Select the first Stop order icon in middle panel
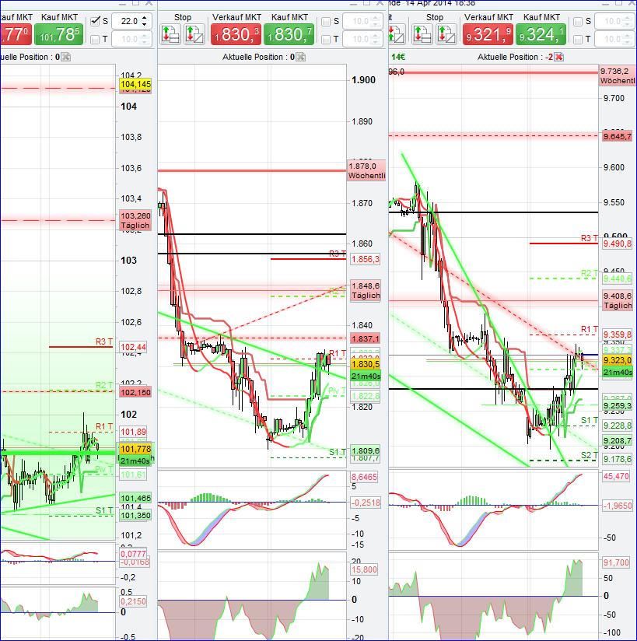Viewport: 637px width, 641px height. tap(171, 33)
